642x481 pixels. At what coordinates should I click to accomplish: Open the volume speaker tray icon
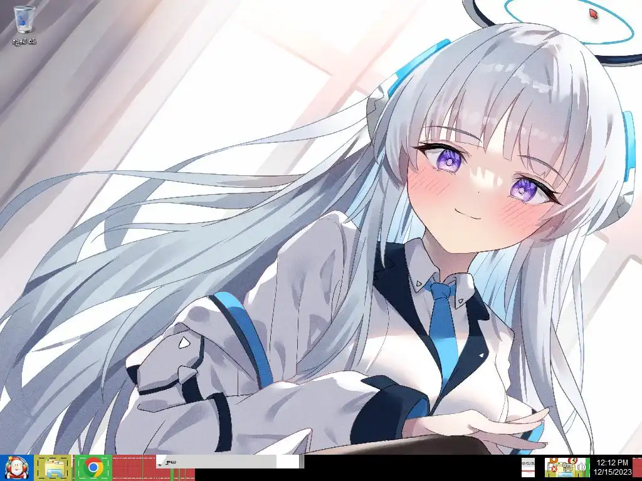pos(581,467)
